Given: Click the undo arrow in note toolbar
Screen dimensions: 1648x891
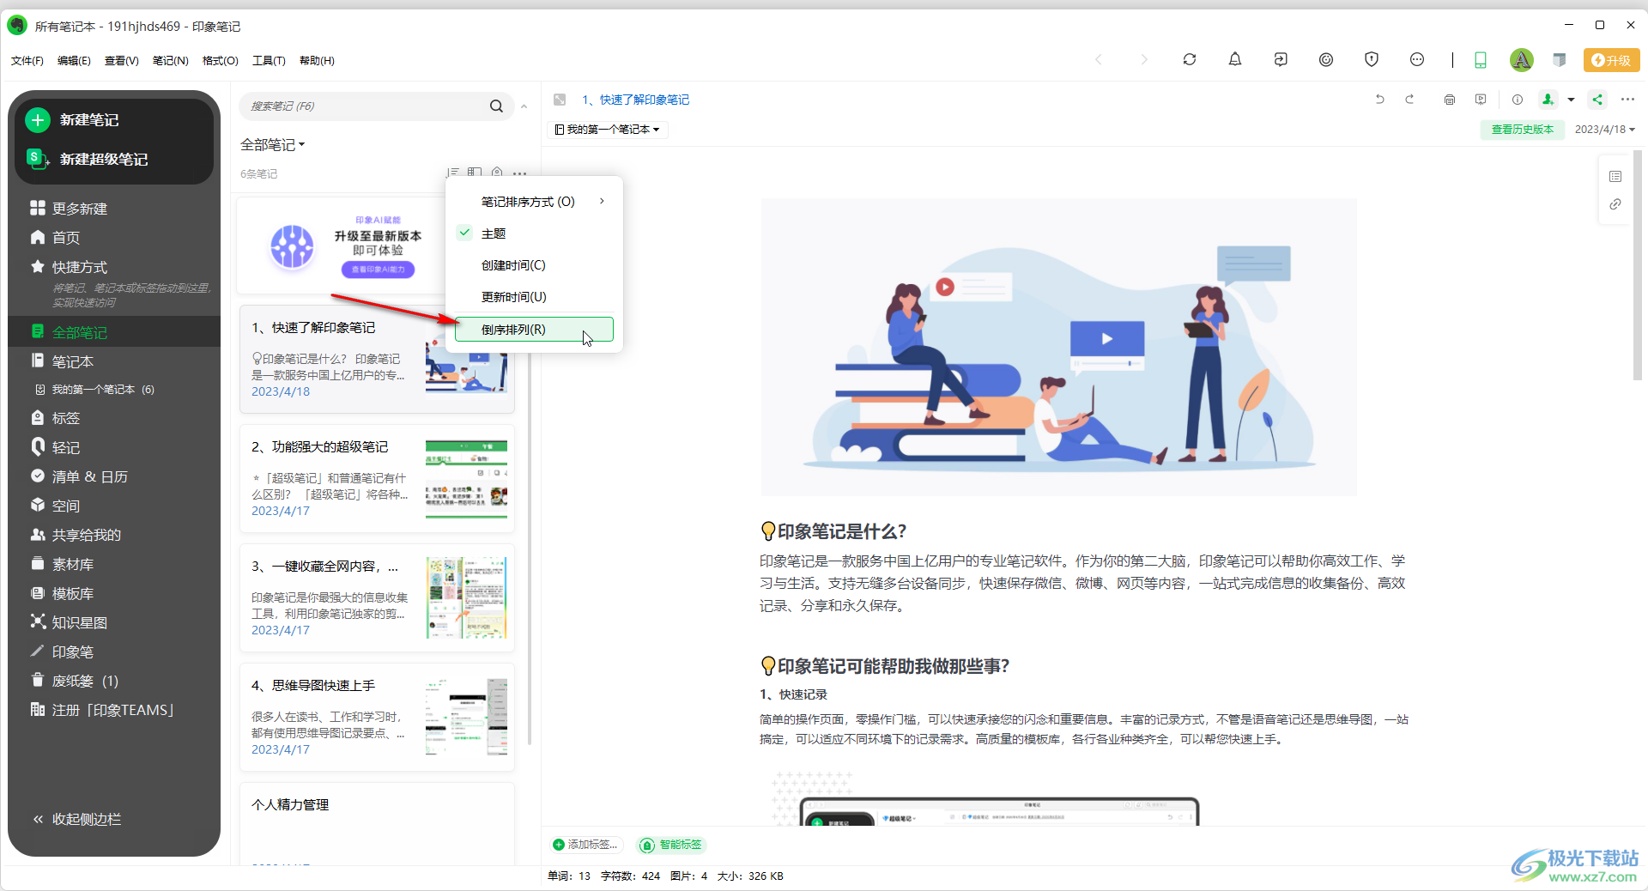Looking at the screenshot, I should pyautogui.click(x=1379, y=100).
